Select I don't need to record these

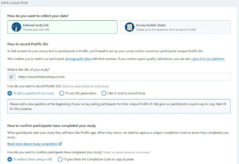[x=123, y=93]
